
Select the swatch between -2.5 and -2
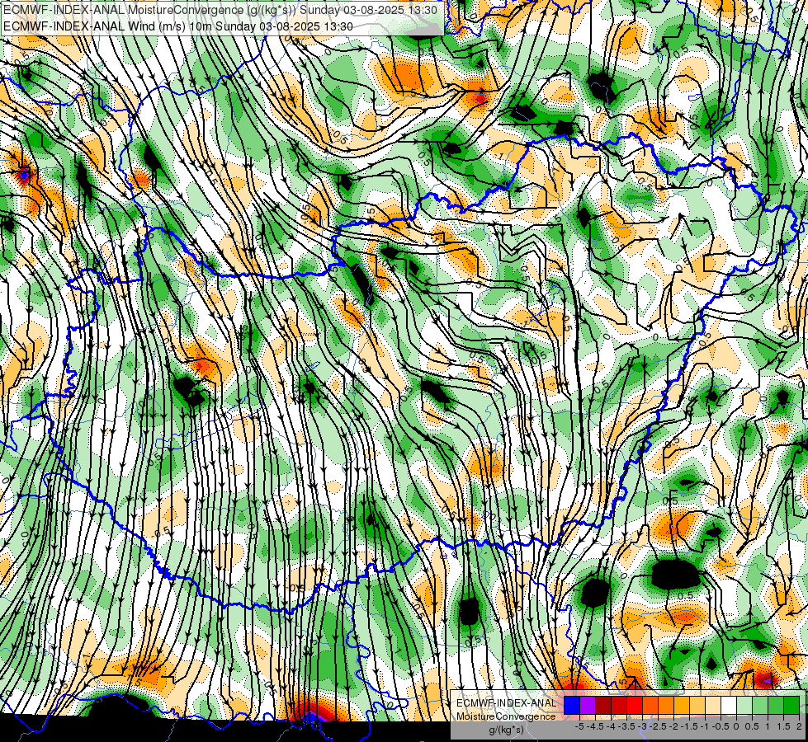click(666, 706)
